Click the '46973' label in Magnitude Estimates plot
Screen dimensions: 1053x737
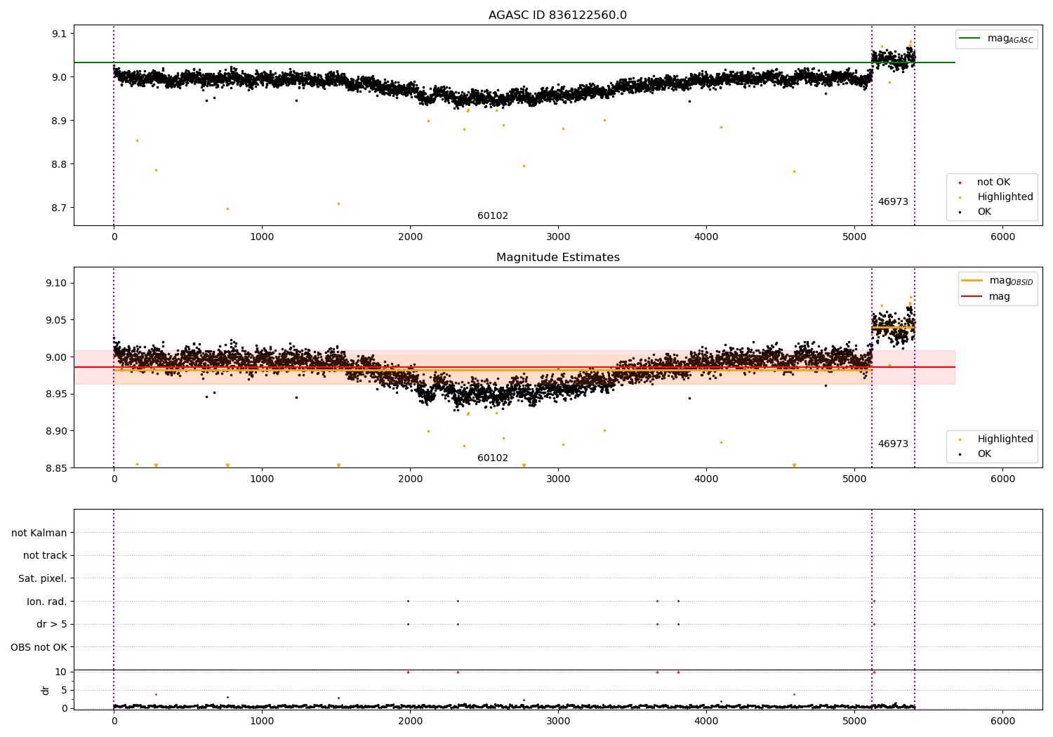[x=893, y=444]
